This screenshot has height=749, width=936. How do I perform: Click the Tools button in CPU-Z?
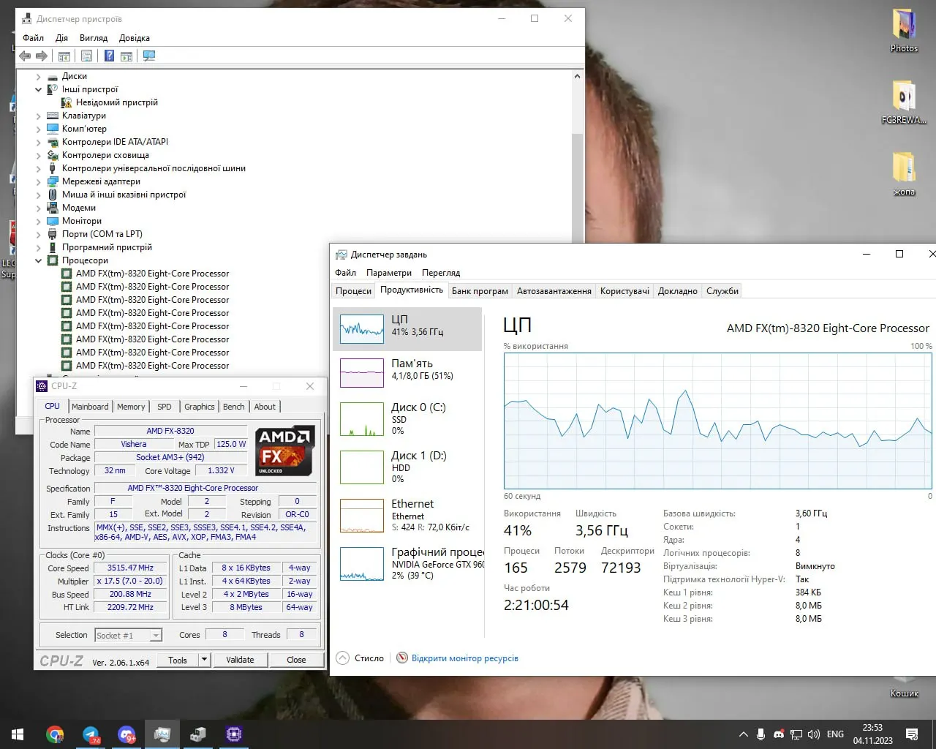(x=178, y=660)
